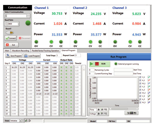The height and width of the screenshot is (126, 154).
Task: Click the Voltage axis lock icon
Action: point(99,114)
